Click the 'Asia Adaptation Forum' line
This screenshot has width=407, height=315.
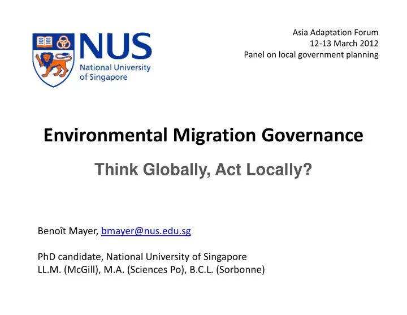pyautogui.click(x=335, y=32)
